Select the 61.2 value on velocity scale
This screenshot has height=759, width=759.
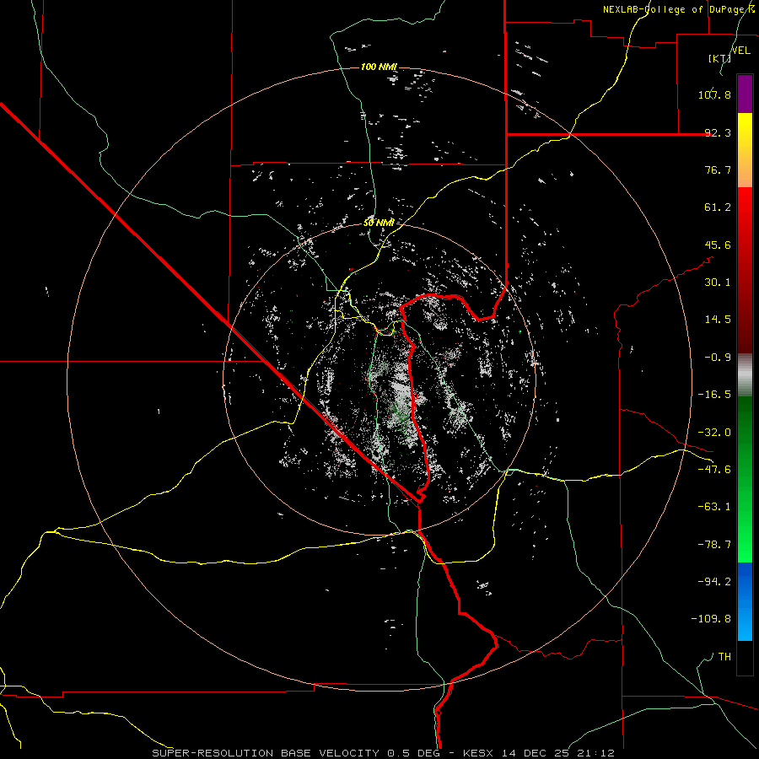[718, 207]
